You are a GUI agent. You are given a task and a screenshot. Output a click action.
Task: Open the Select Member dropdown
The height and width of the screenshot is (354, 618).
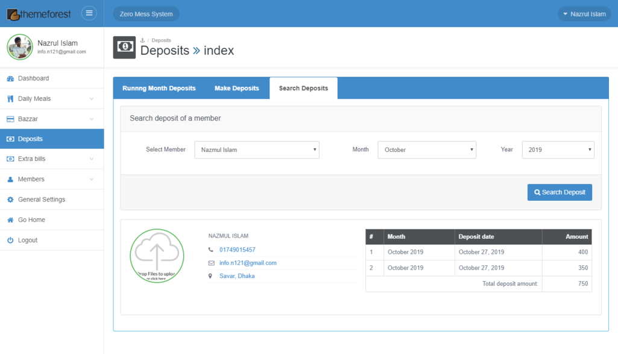(x=256, y=150)
